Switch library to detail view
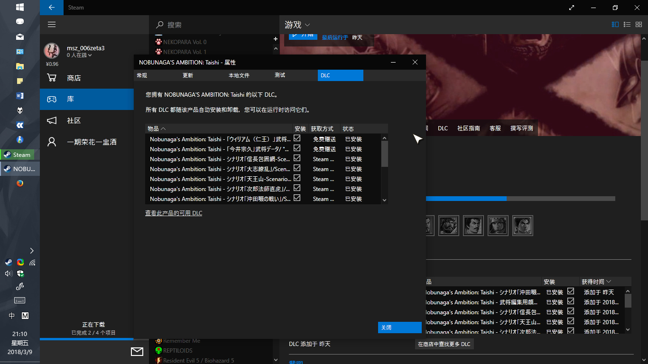This screenshot has height=364, width=648. (615, 25)
